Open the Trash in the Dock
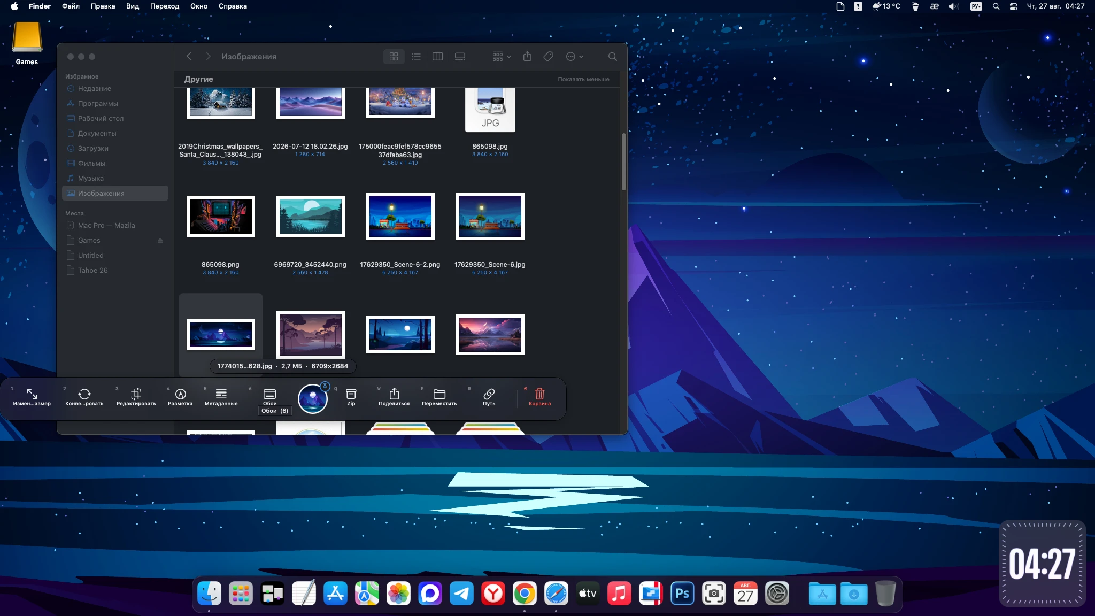The height and width of the screenshot is (616, 1095). point(885,594)
